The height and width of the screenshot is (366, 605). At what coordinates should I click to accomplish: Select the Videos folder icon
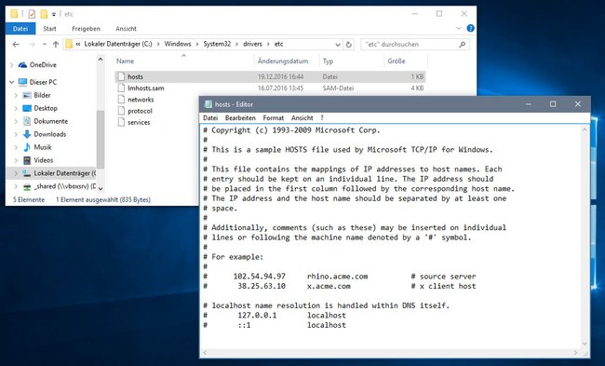tap(27, 160)
